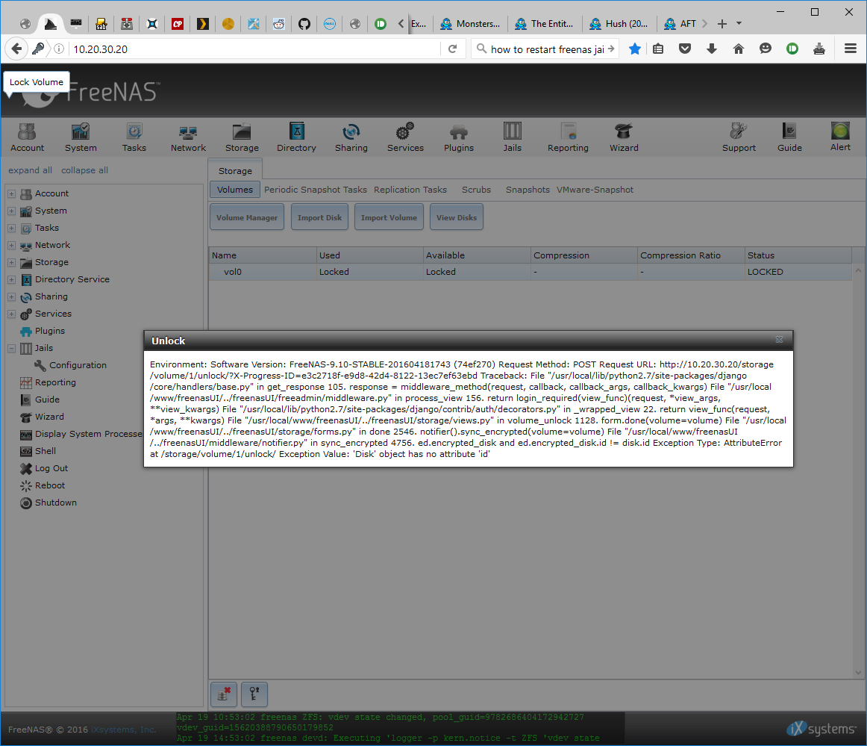Expand Account tree node
867x746 pixels.
(12, 193)
